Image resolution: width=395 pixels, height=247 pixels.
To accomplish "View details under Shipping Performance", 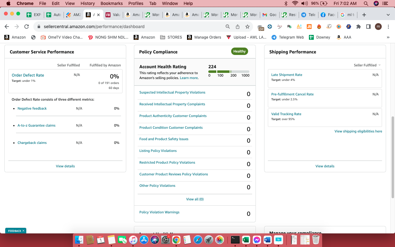I will 325,166.
